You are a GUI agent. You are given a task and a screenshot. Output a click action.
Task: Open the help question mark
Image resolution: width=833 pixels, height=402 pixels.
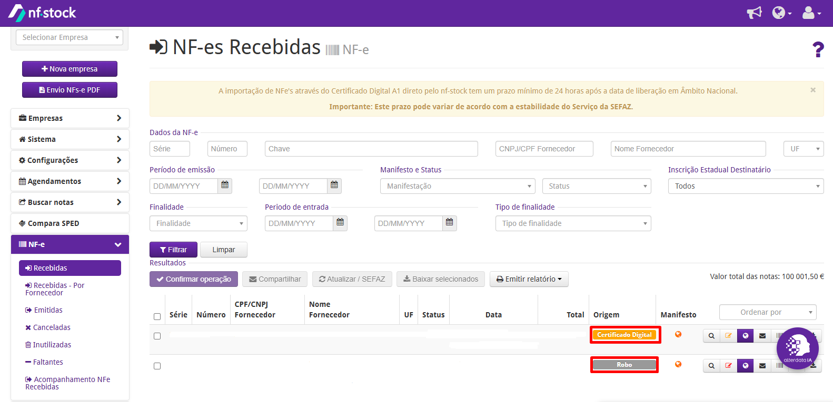point(818,49)
